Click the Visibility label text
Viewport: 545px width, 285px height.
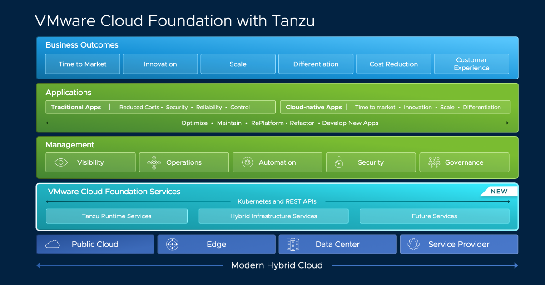pos(90,162)
